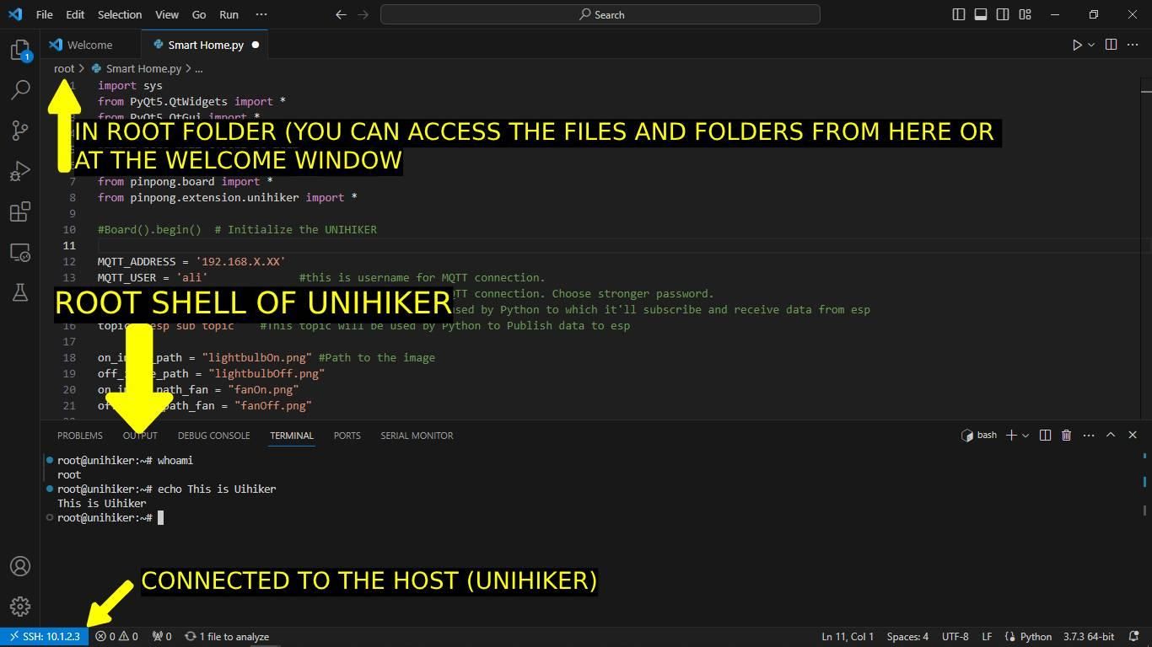This screenshot has height=647, width=1152.
Task: Switch to the PROBLEMS tab
Action: click(x=80, y=436)
